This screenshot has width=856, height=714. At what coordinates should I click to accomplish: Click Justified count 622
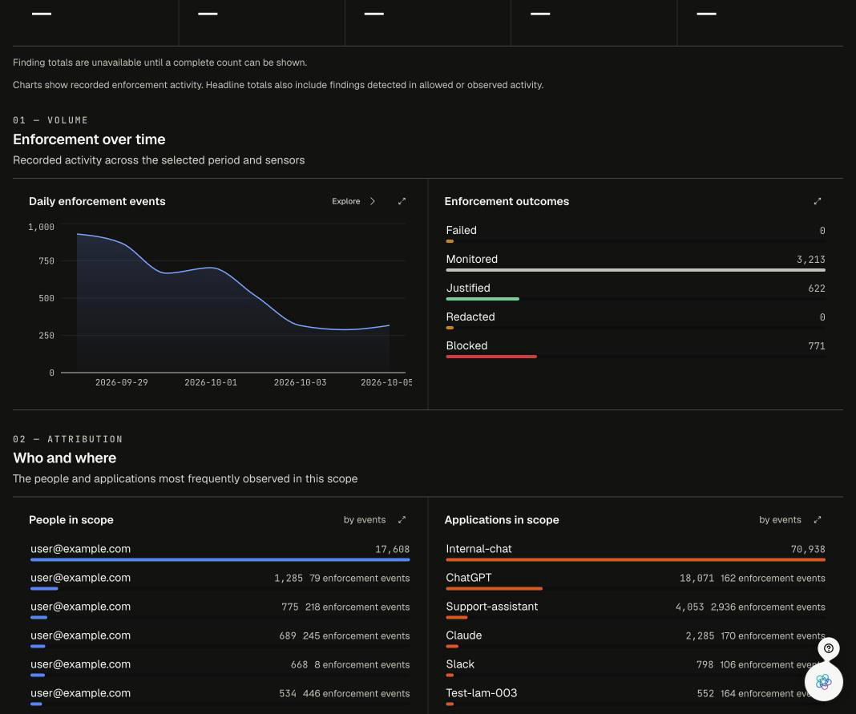(x=817, y=288)
